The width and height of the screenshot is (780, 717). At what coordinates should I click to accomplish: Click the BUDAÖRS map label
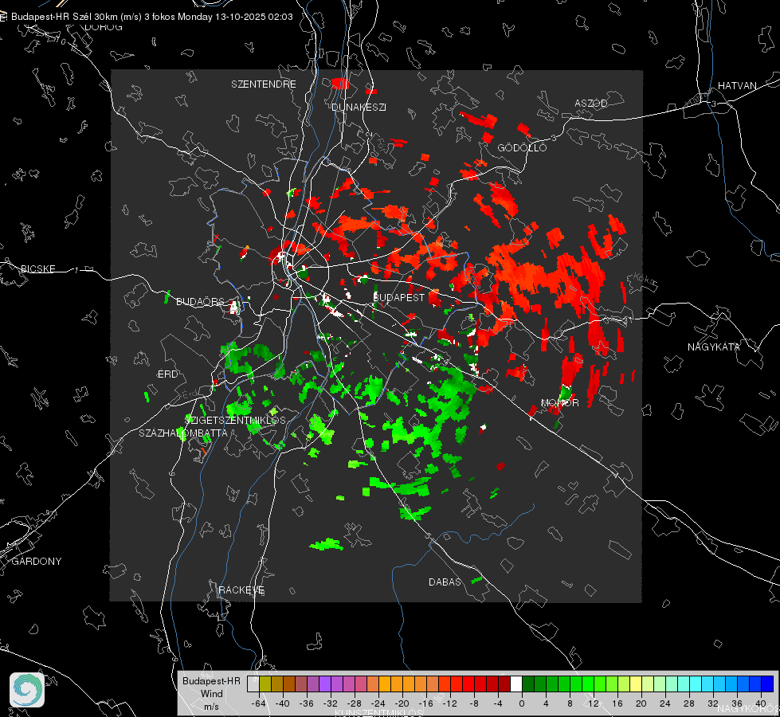pos(201,302)
